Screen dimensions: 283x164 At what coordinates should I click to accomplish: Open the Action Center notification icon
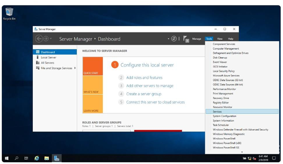pyautogui.click(x=274, y=158)
